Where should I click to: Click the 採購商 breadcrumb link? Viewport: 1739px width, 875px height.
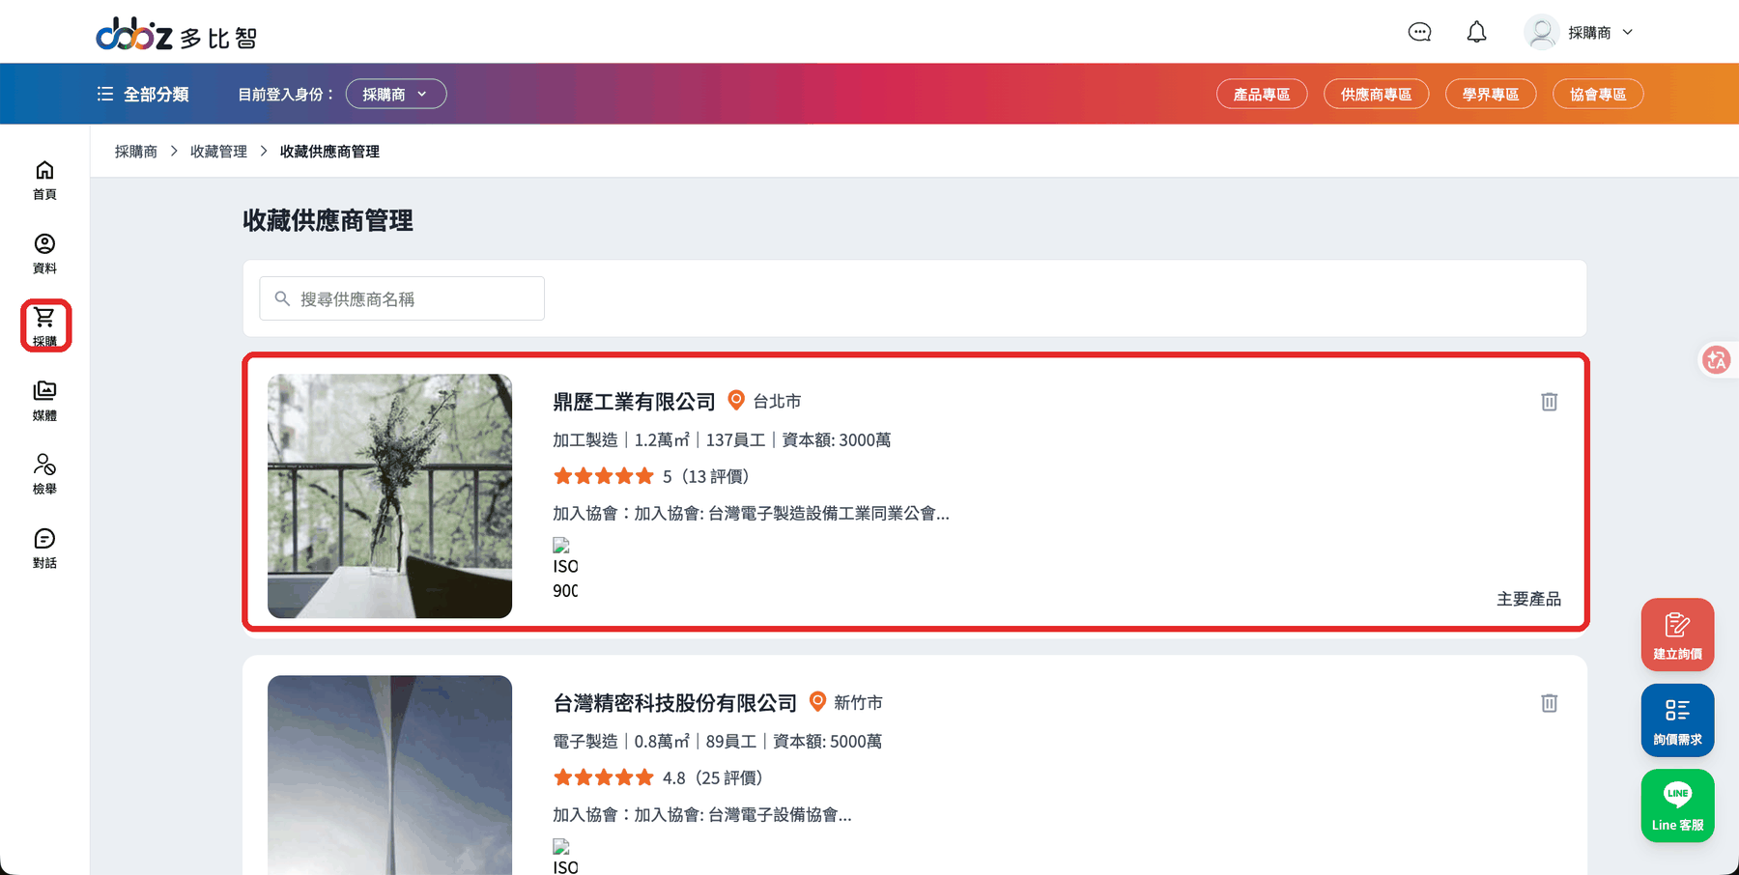(136, 151)
